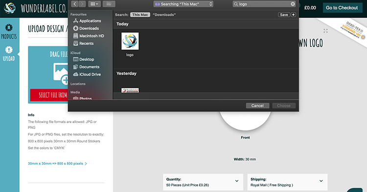367x192 pixels.
Task: Open Downloads in Favourites sidebar
Action: 86,28
